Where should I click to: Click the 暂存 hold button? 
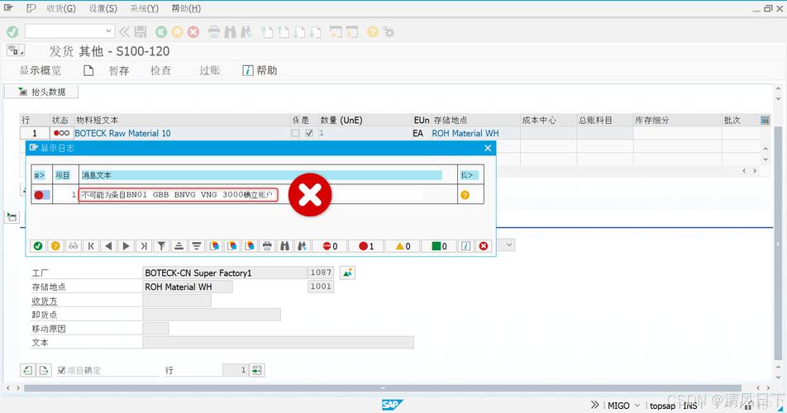[119, 71]
